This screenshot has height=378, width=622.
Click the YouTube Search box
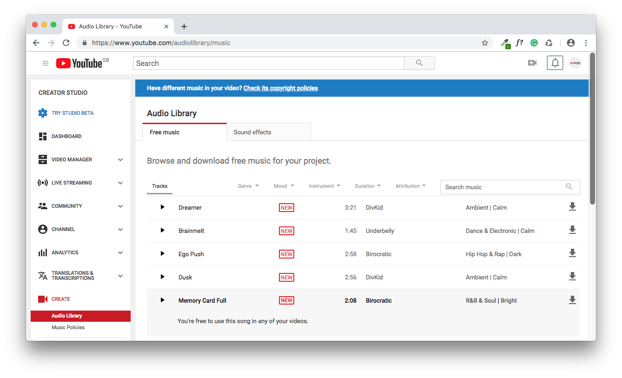click(x=269, y=63)
